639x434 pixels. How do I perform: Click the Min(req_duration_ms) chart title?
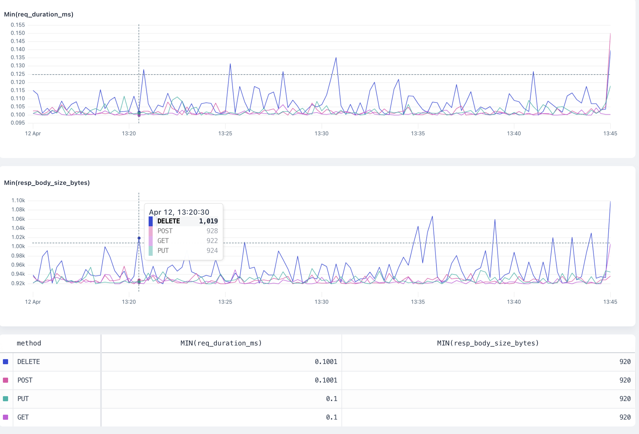(x=39, y=14)
